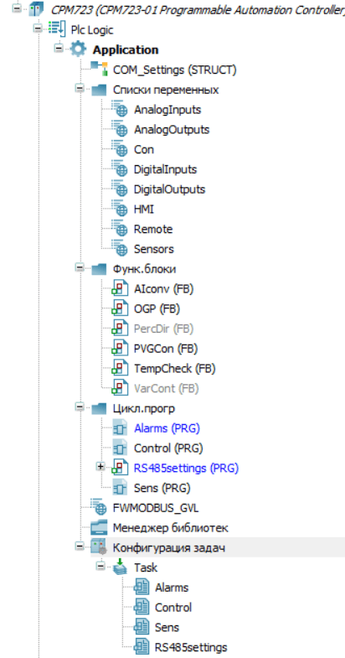Click the Менеджер библиотек library icon

(99, 528)
